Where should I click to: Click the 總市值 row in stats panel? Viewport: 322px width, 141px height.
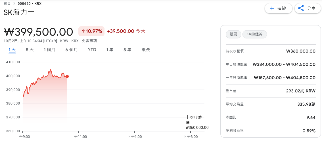pyautogui.click(x=271, y=91)
